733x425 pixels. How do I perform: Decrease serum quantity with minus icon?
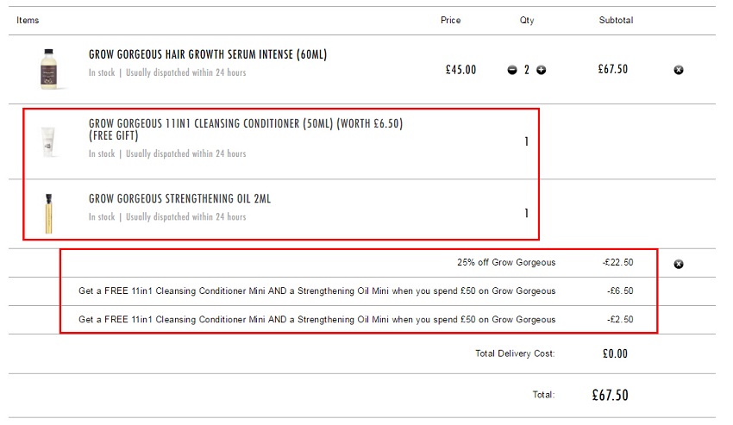click(x=512, y=70)
